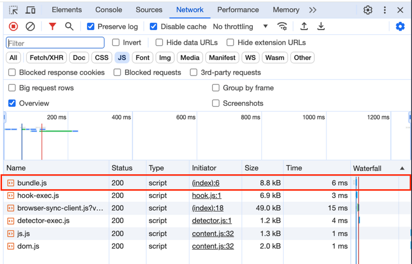
Task: Click the red filter funnel icon
Action: [52, 26]
